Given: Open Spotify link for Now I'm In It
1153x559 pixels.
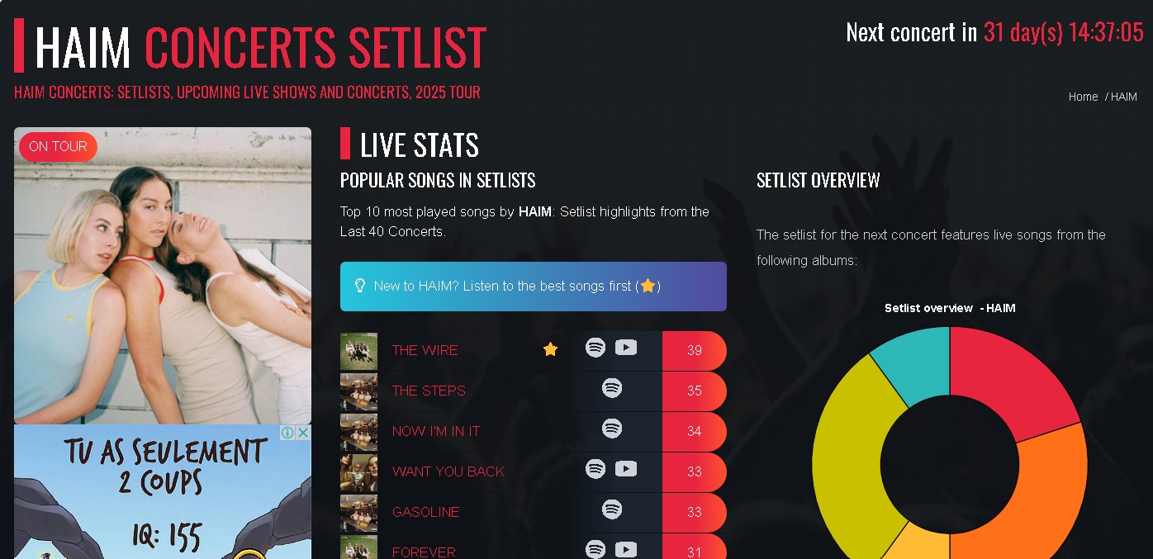Looking at the screenshot, I should click(612, 429).
